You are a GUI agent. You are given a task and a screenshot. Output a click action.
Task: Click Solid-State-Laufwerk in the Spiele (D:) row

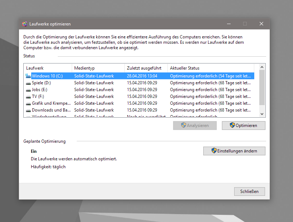click(94, 83)
